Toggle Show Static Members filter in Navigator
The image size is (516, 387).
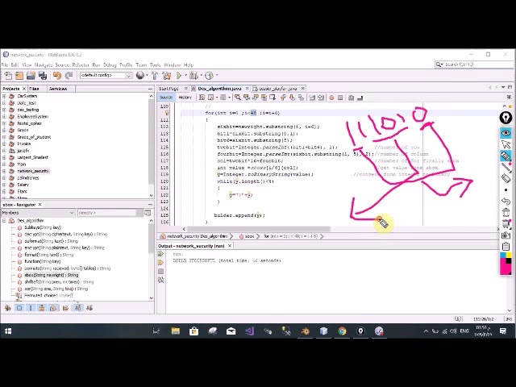31,308
